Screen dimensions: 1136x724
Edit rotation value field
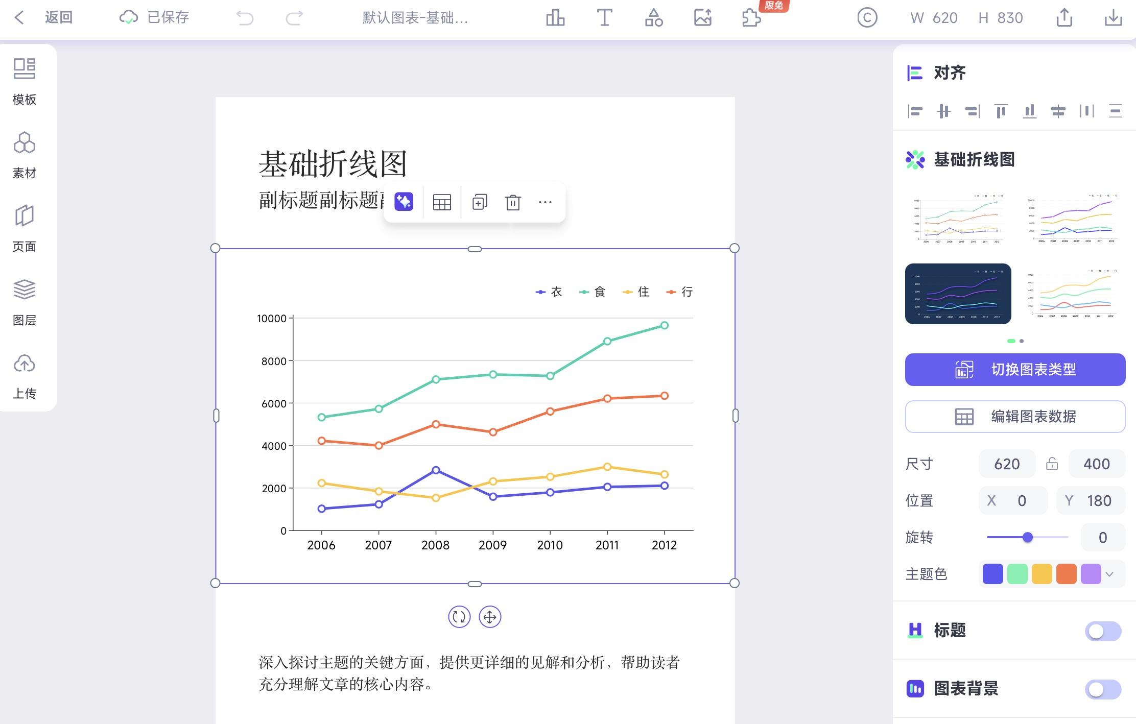coord(1103,537)
